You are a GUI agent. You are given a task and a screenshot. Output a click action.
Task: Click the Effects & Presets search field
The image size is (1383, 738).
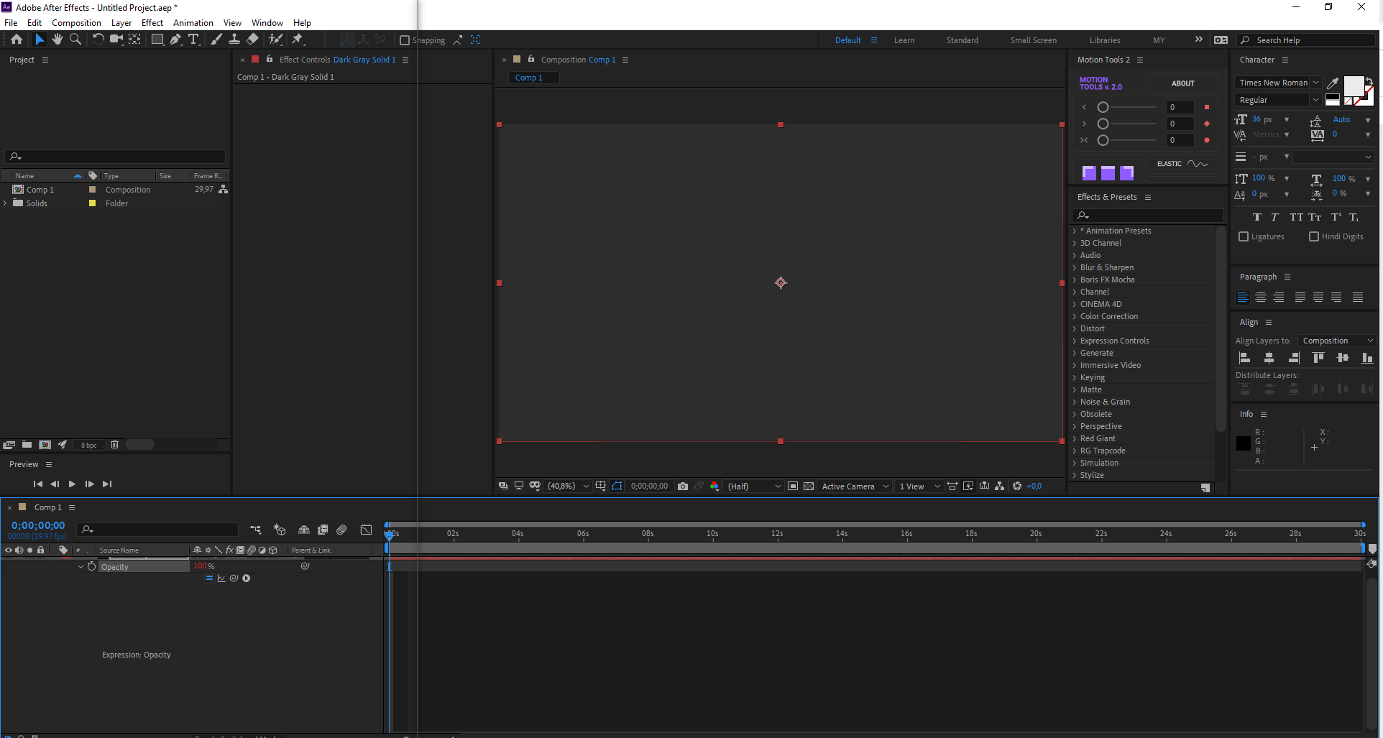click(x=1147, y=216)
